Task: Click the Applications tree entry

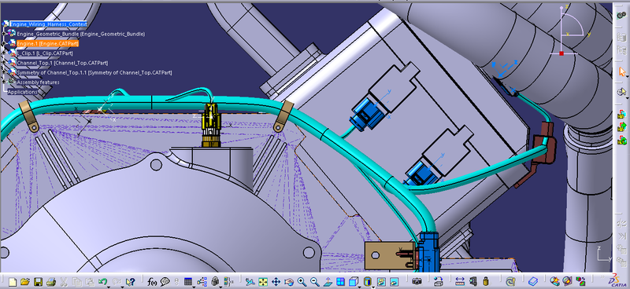Action: (x=23, y=92)
